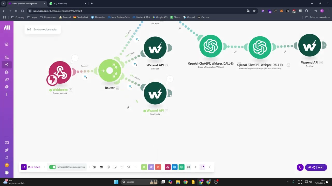This screenshot has width=332, height=186.
Task: Open a new browser tab
Action: (x=92, y=4)
